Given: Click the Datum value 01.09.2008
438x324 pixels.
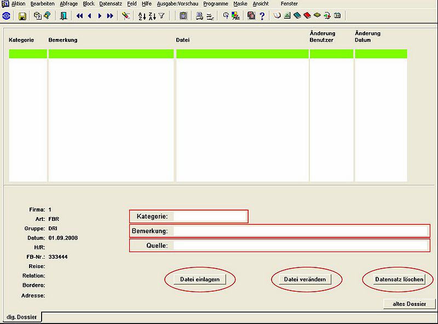Looking at the screenshot, I should coord(63,238).
